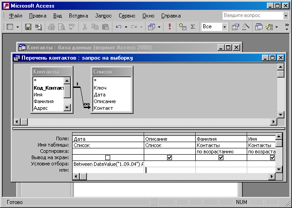Open the Правка menu
Viewport: 292px width, 208px height.
coord(38,16)
